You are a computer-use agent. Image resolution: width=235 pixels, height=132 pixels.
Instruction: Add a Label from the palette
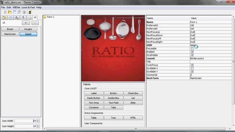[x=94, y=93]
